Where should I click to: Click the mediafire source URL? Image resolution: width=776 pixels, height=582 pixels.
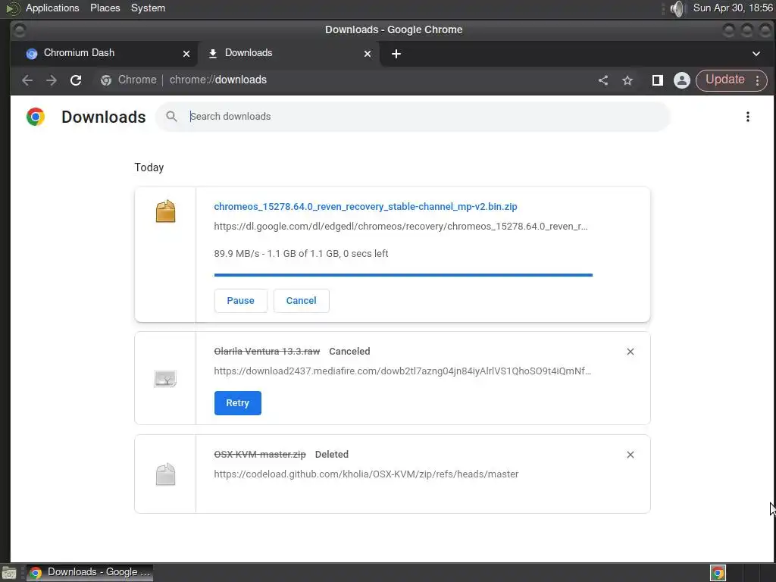point(402,371)
